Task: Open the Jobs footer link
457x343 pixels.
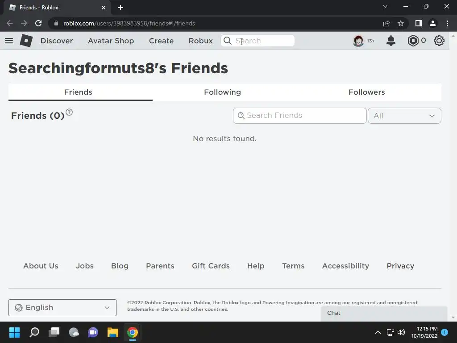Action: pos(85,266)
